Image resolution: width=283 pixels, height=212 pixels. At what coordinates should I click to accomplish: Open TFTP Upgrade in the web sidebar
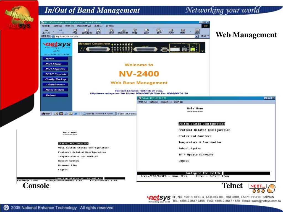(x=55, y=74)
